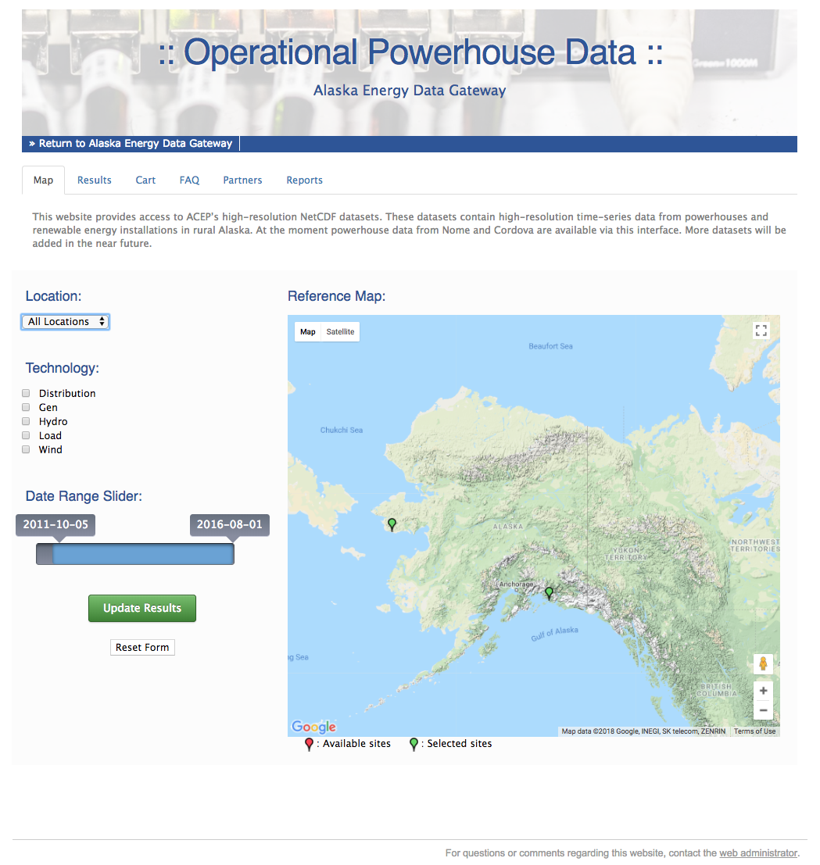This screenshot has height=865, width=820.
Task: Select the green Nome site marker
Action: pos(392,524)
